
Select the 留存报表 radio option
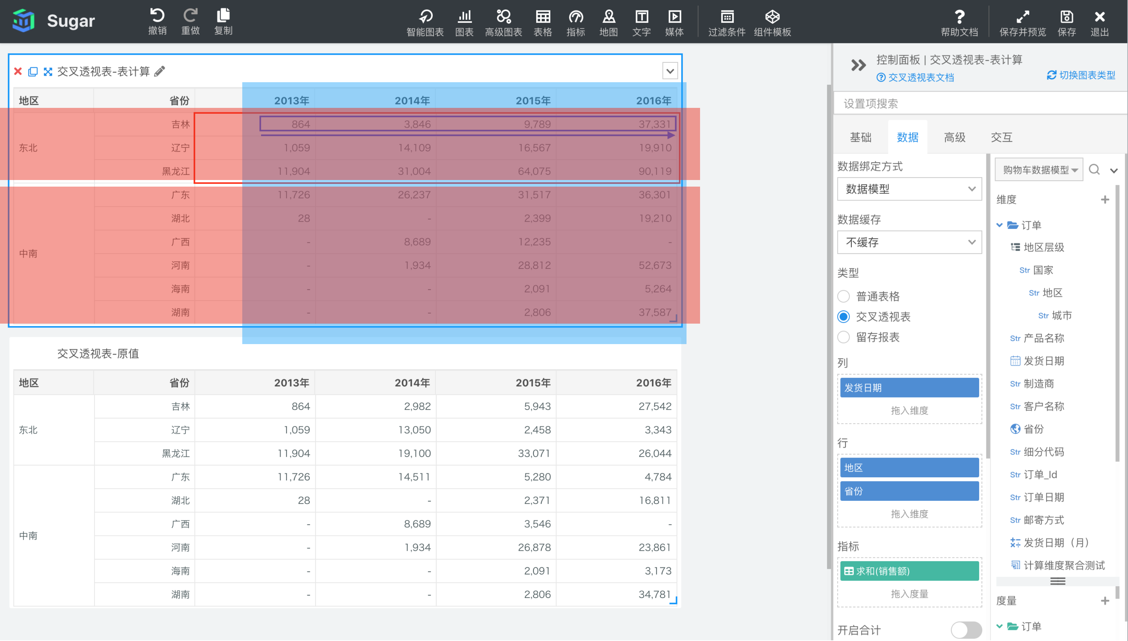pos(843,337)
